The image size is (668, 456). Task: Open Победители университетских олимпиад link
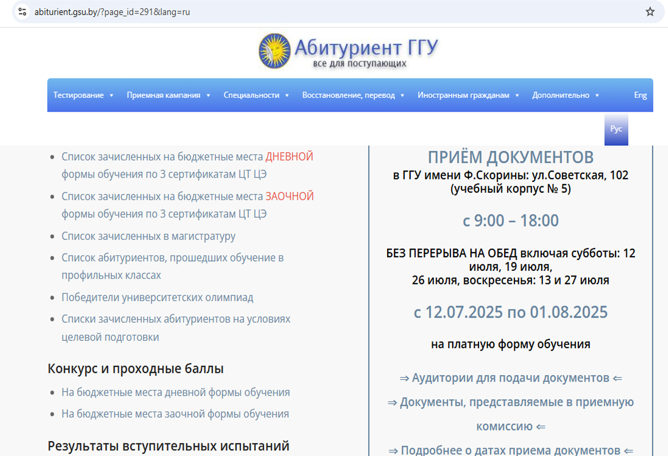[x=158, y=298]
